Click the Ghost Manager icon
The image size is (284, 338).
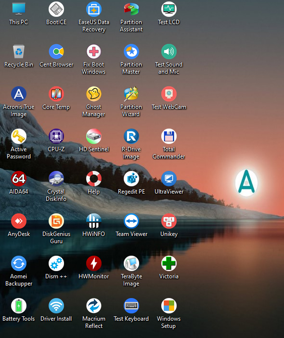[94, 94]
